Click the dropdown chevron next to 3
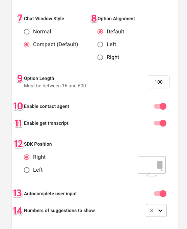The width and height of the screenshot is (187, 229). click(160, 210)
